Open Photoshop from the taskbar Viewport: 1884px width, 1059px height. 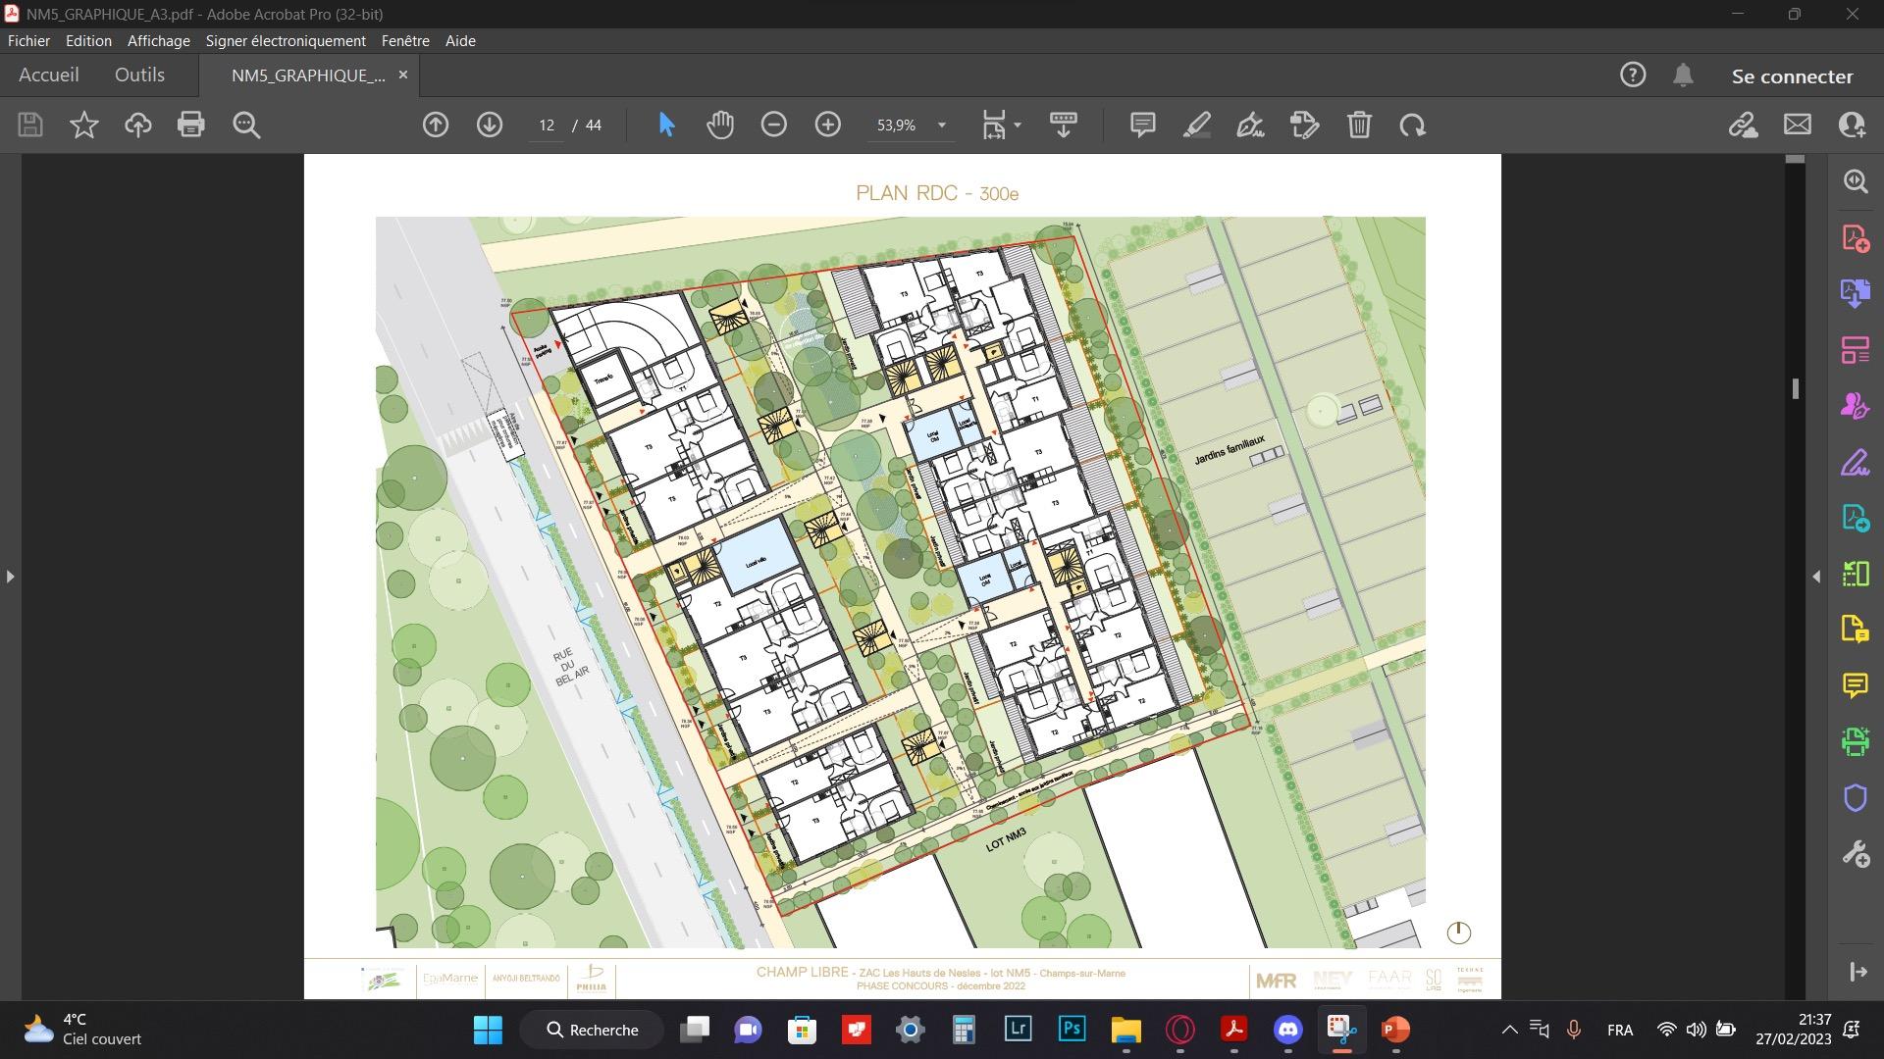click(x=1072, y=1030)
